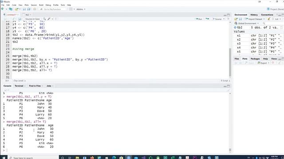Viewport: 284px width, 159px height.
Task: Save script using source editor save icon
Action: tap(20, 19)
